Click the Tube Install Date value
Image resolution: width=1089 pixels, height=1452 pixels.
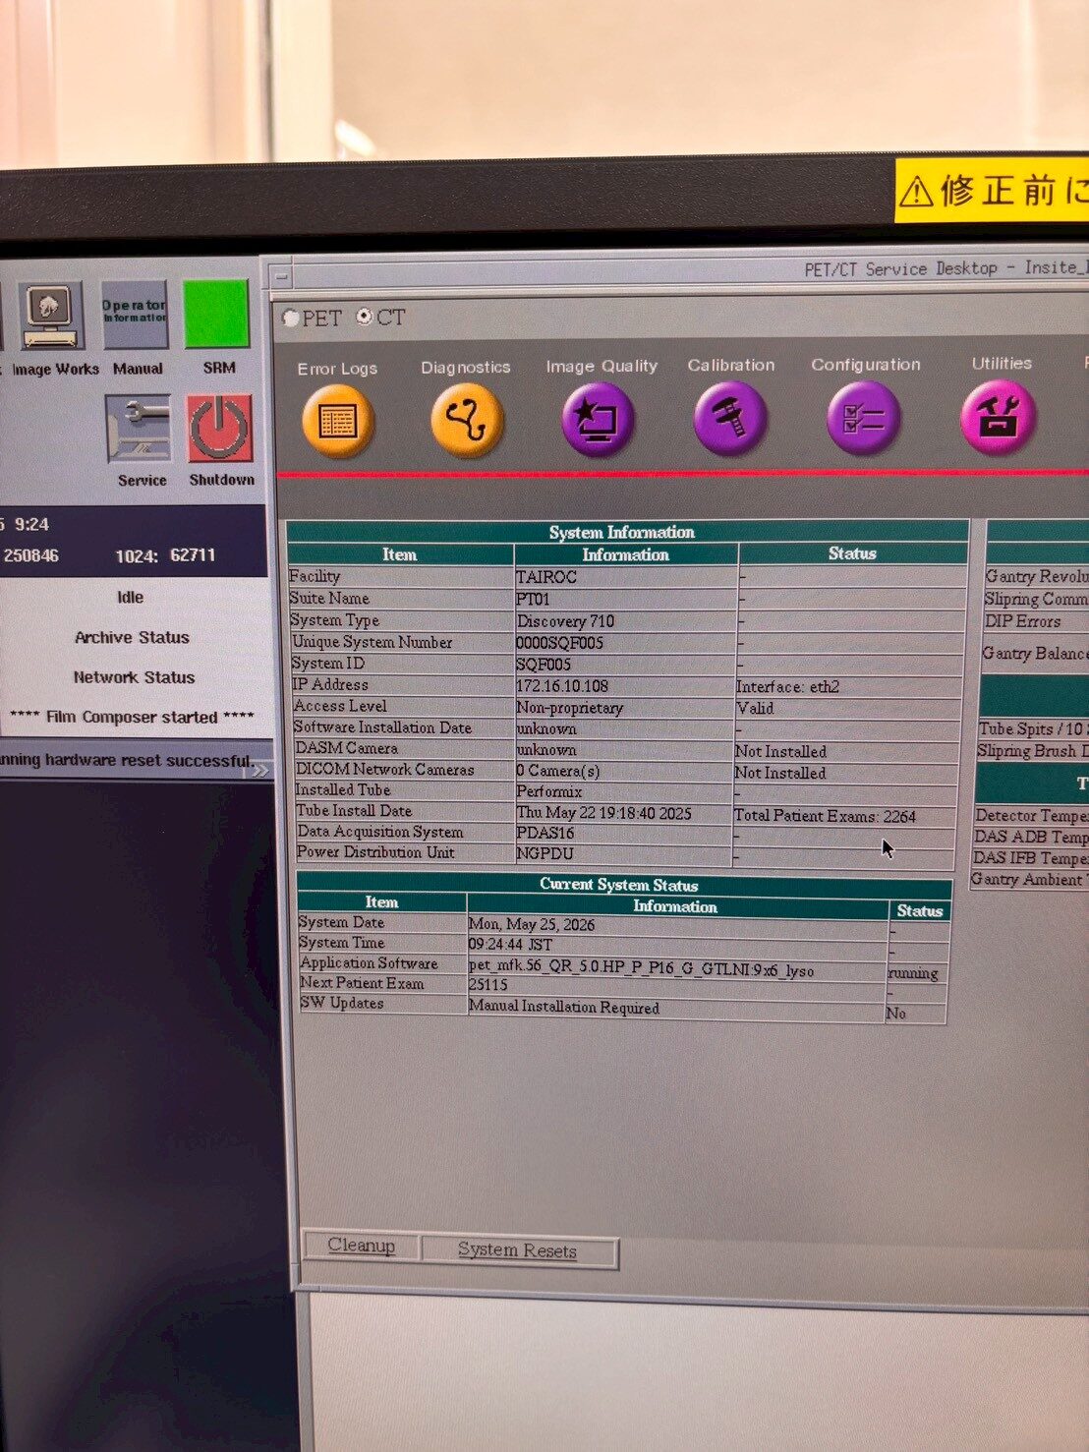(x=603, y=813)
